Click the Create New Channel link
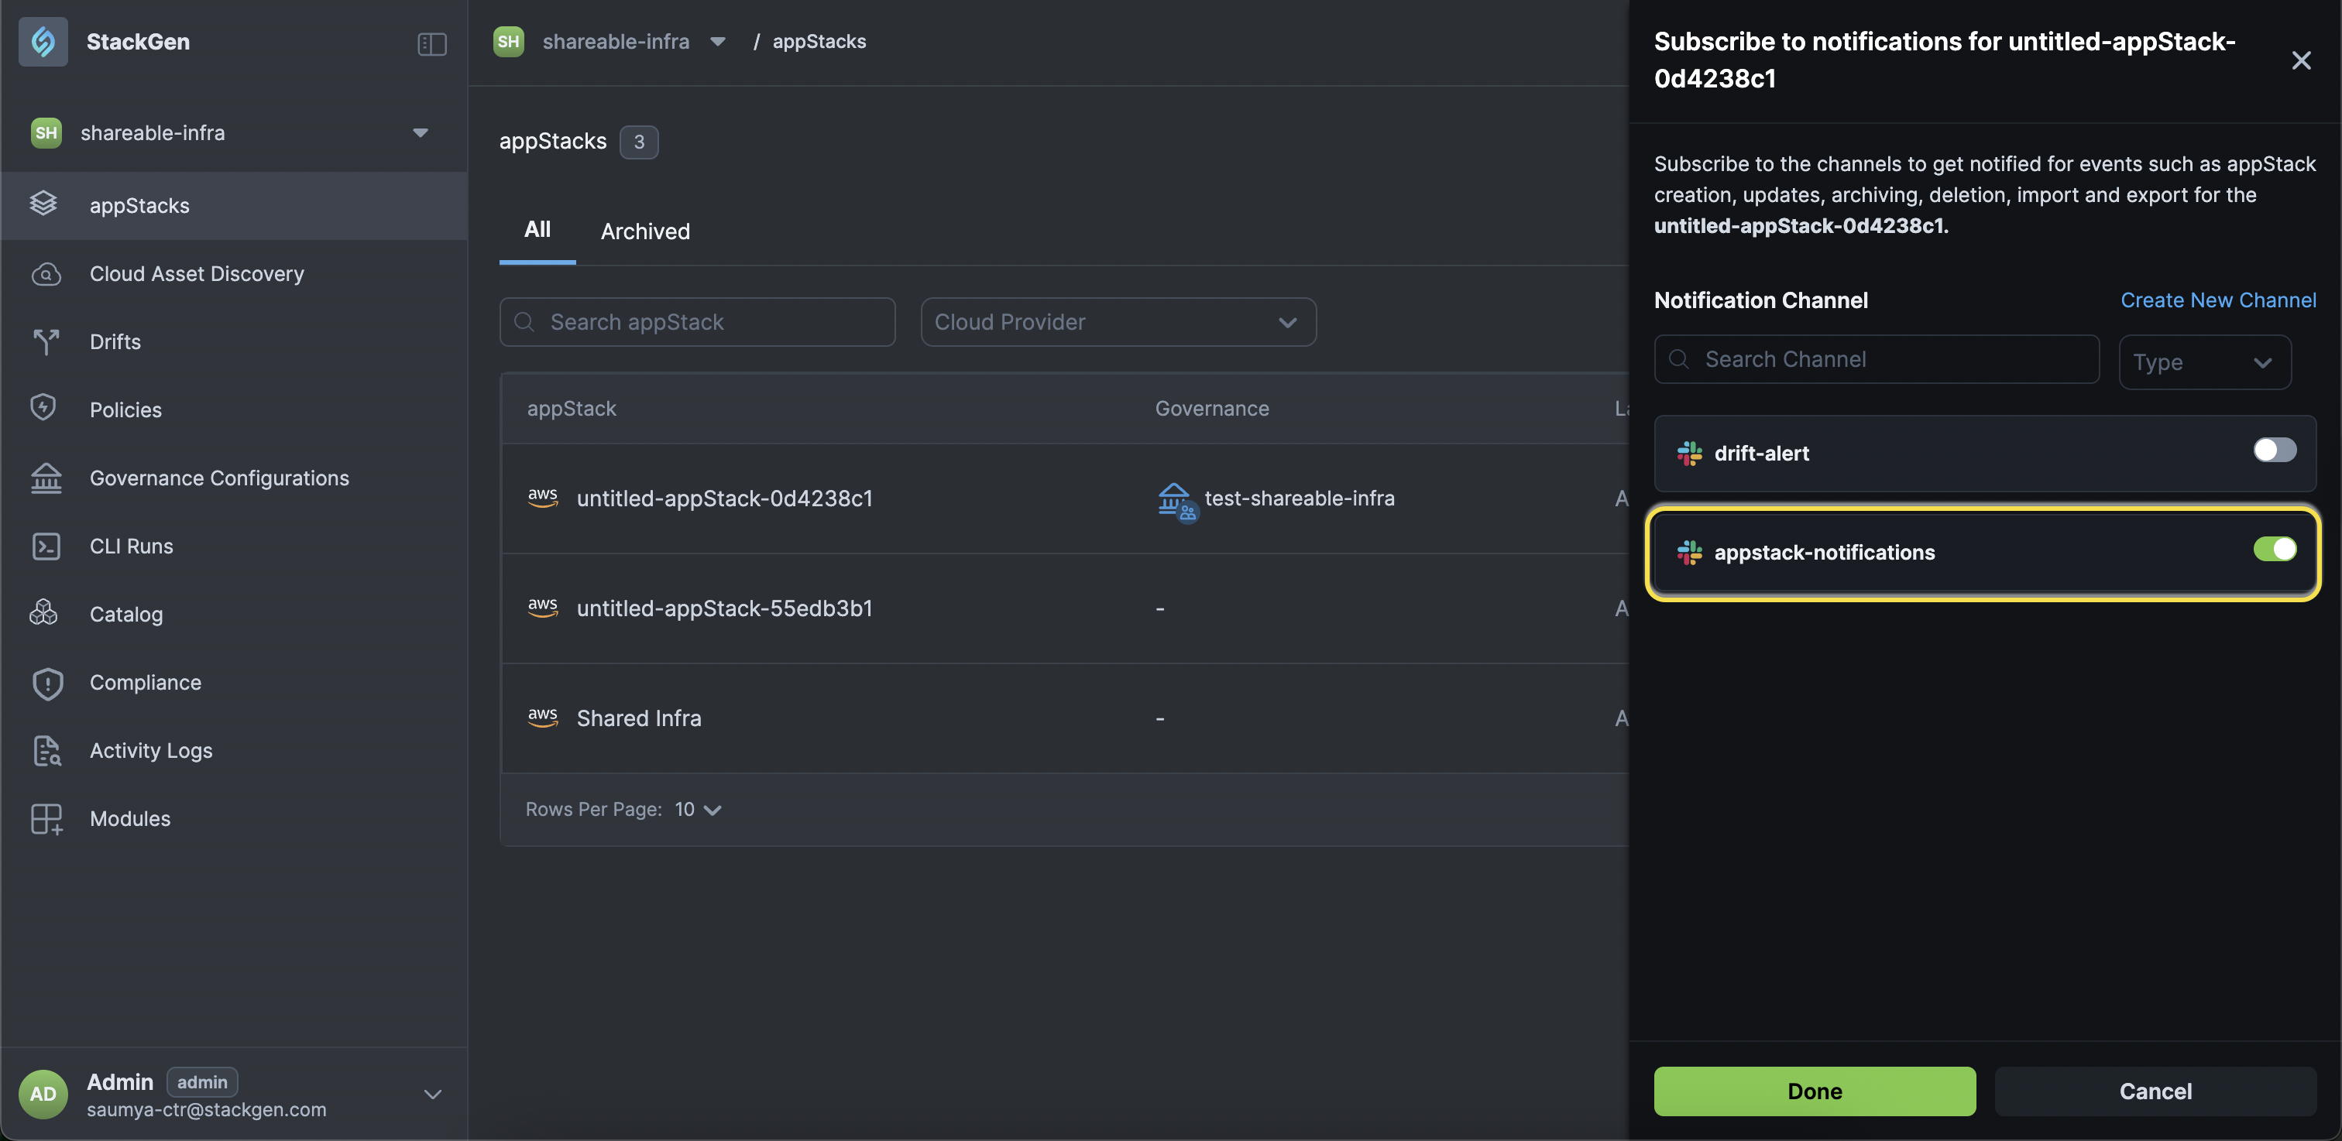 tap(2217, 300)
